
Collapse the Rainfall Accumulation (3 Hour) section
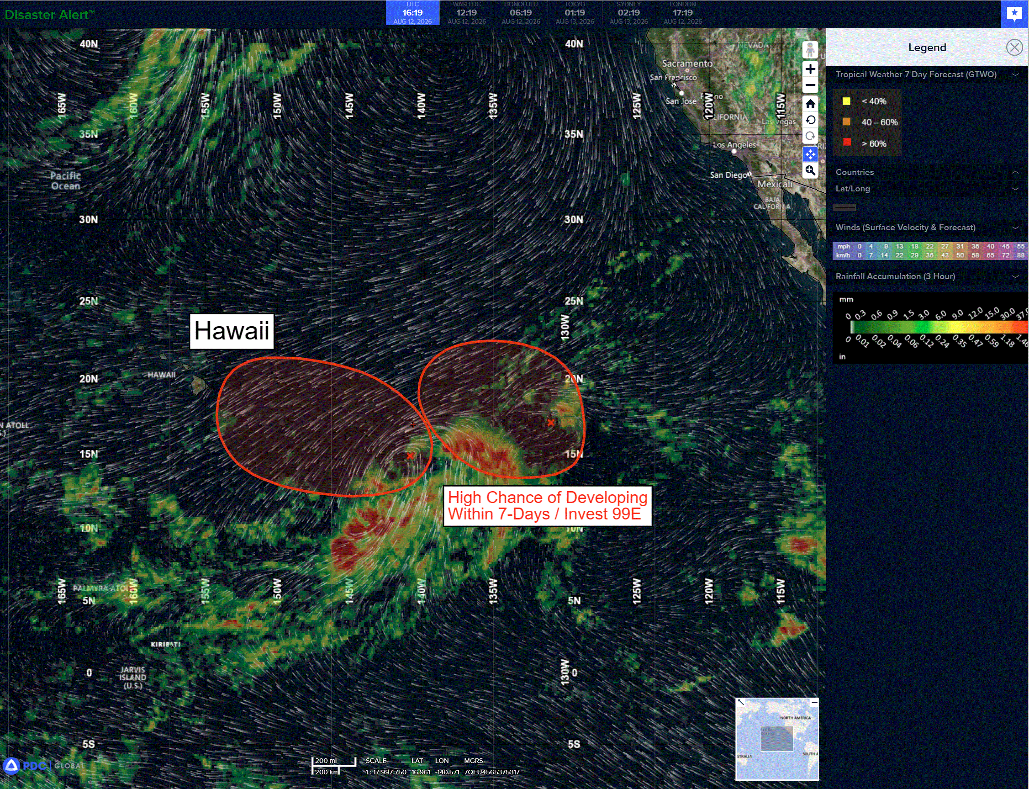[x=1015, y=276]
